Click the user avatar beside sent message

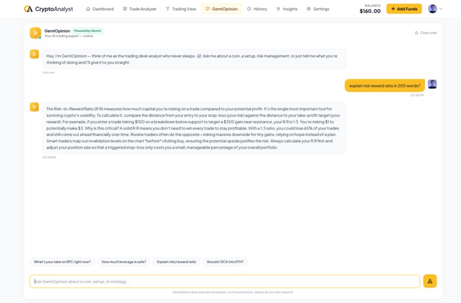pyautogui.click(x=432, y=84)
